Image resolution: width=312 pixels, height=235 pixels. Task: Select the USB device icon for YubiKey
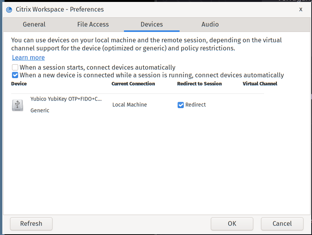click(17, 105)
